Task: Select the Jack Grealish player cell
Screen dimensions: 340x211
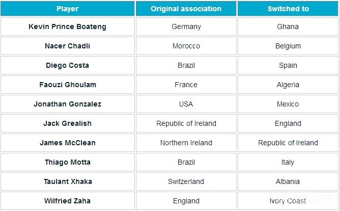Action: pos(68,123)
